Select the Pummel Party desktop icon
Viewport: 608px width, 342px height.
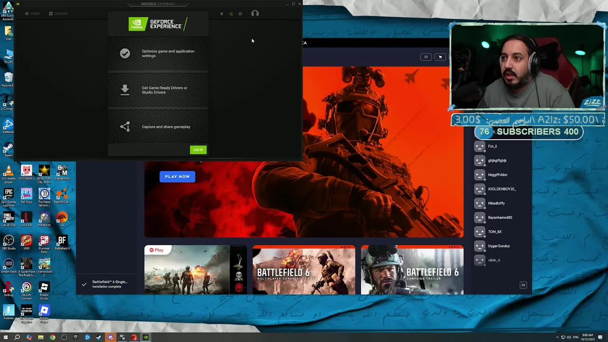point(44,244)
